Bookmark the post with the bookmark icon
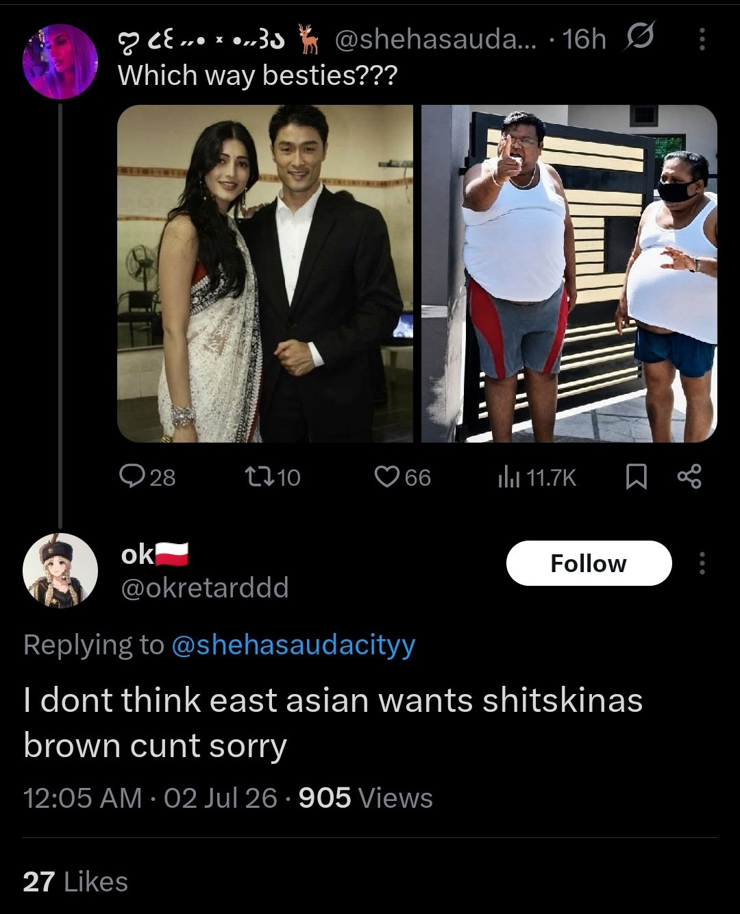The width and height of the screenshot is (740, 914). point(637,478)
